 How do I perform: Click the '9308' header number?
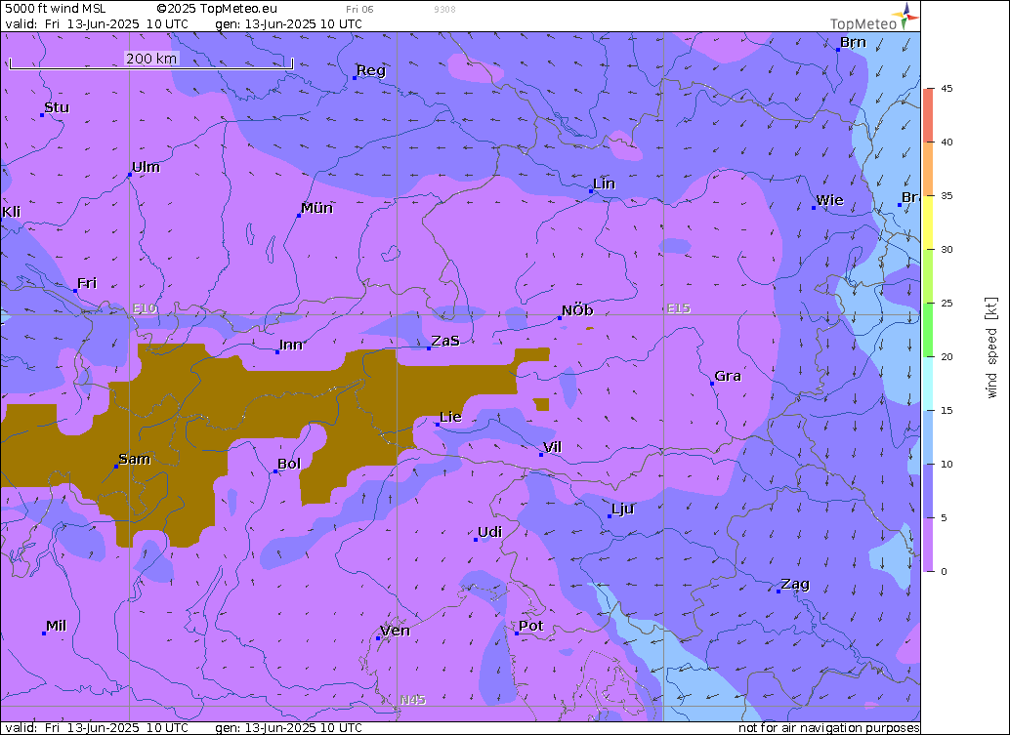[444, 9]
